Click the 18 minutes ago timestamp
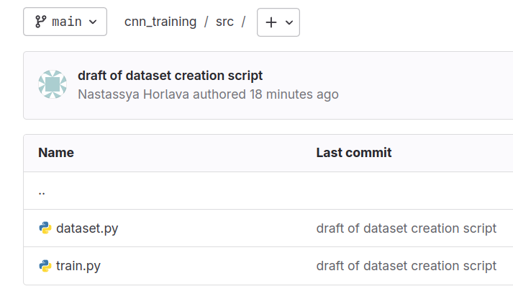The width and height of the screenshot is (513, 294). click(294, 94)
